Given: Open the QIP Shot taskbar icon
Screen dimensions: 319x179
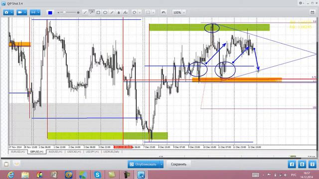Looking at the screenshot, I should click(x=141, y=175).
